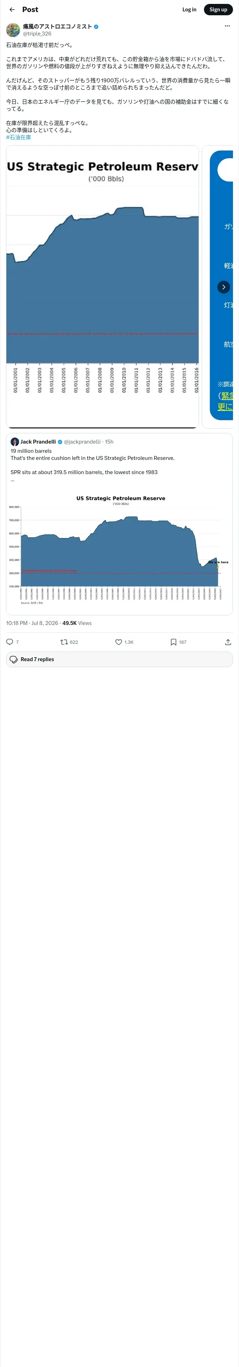The image size is (239, 1367).
Task: Like the post with the heart icon
Action: tap(119, 642)
